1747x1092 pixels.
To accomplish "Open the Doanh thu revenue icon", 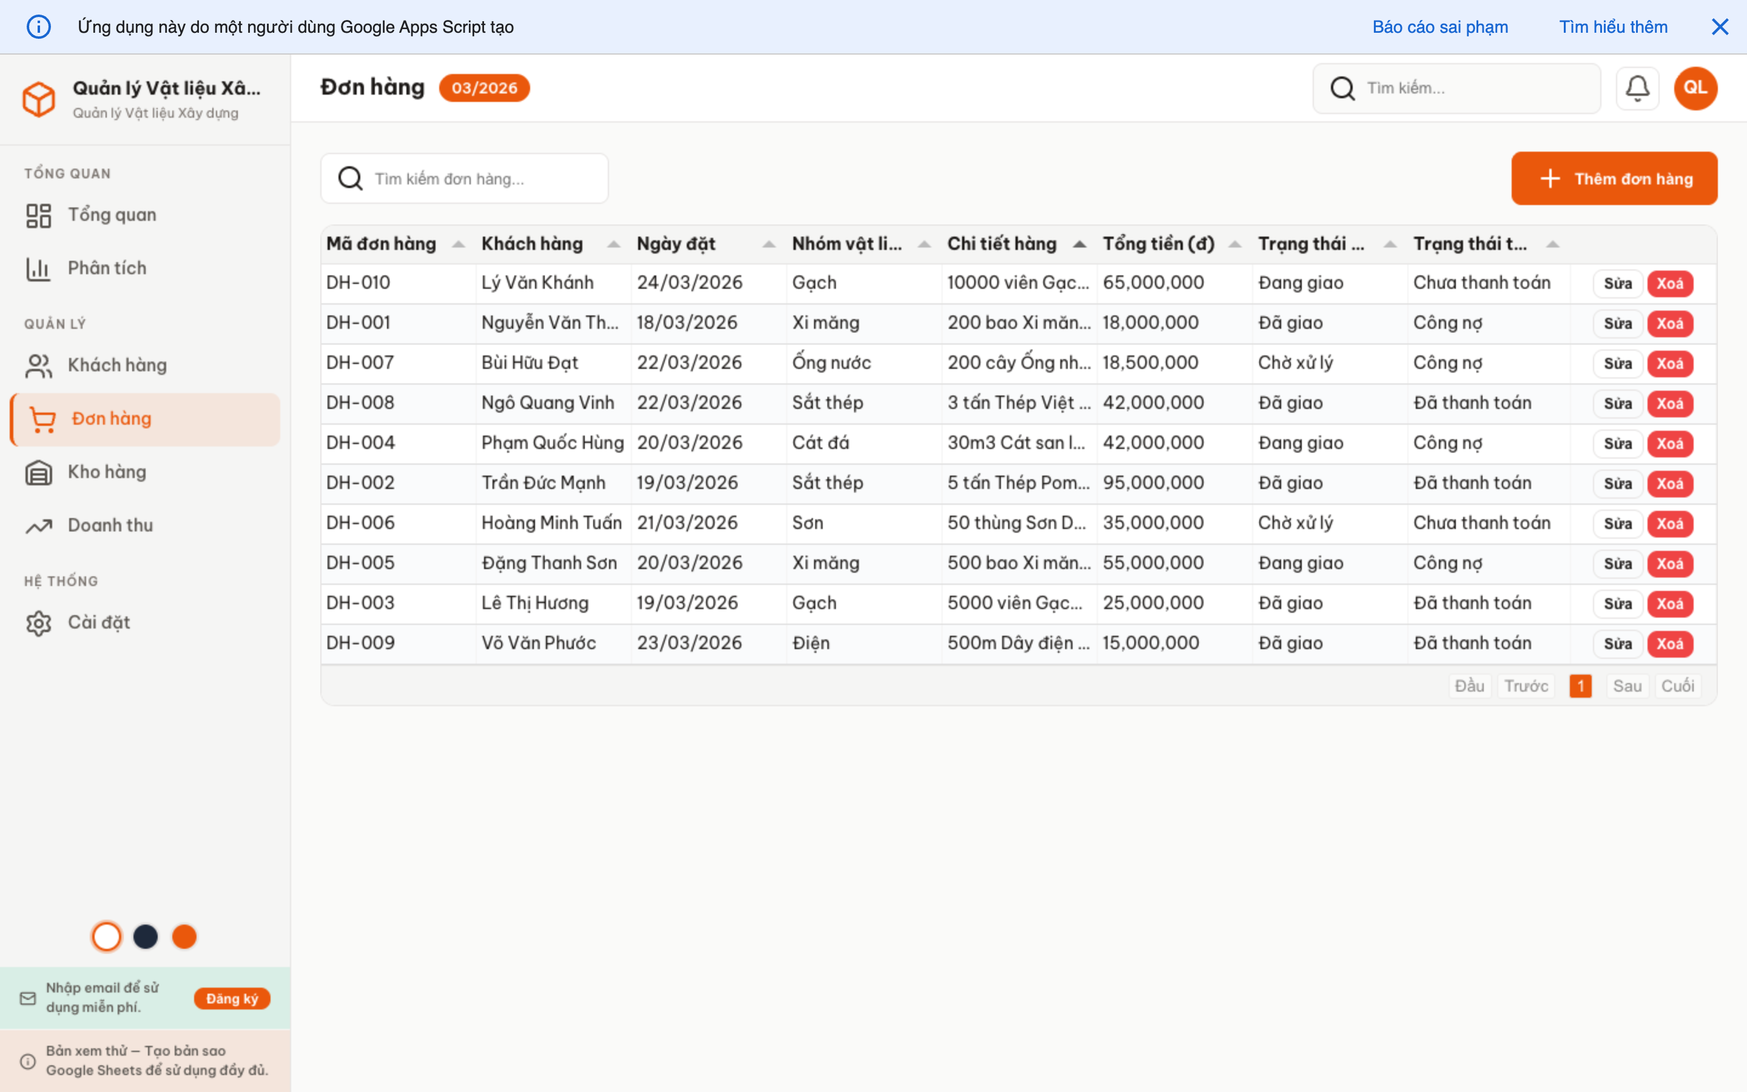I will point(38,524).
